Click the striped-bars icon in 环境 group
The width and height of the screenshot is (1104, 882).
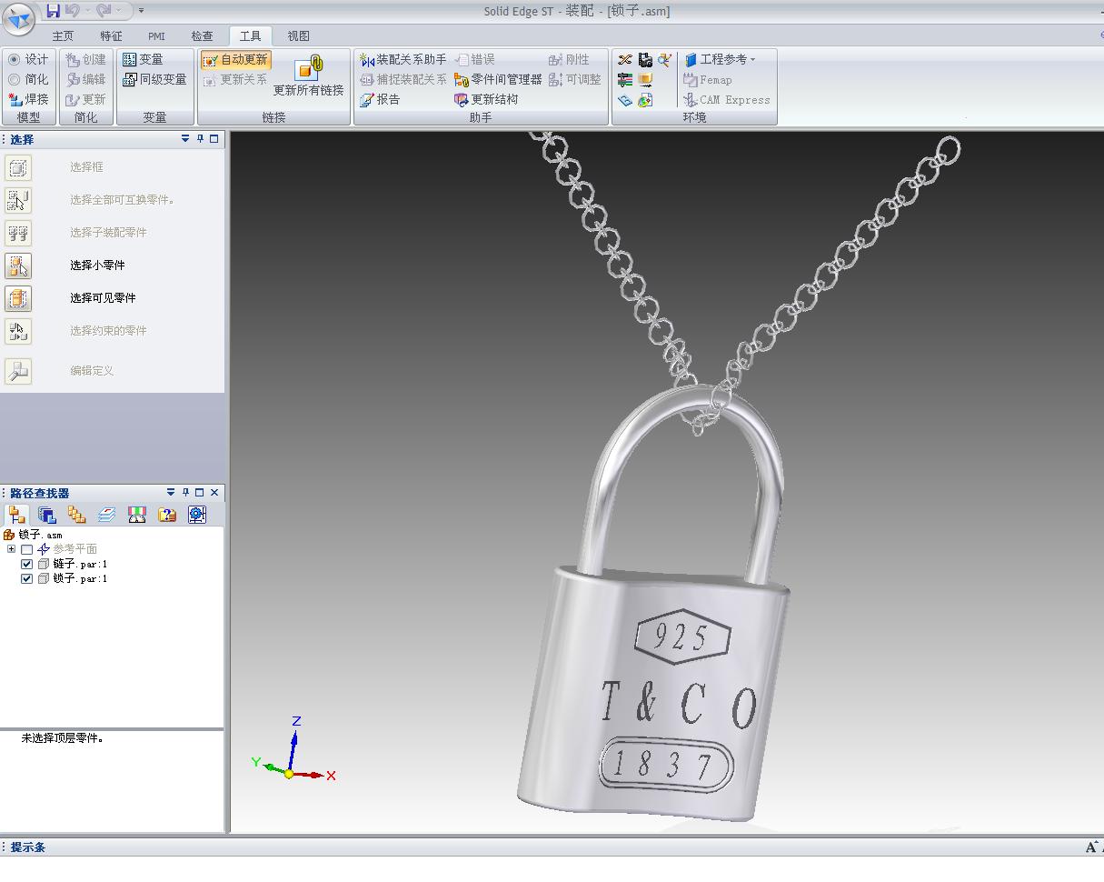625,79
